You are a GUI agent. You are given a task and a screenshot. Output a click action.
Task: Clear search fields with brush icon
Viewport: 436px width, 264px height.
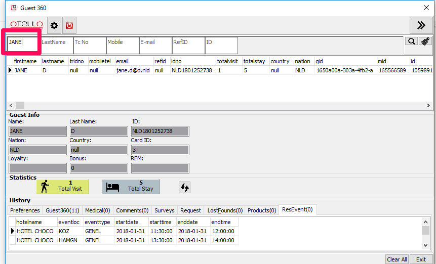point(425,41)
